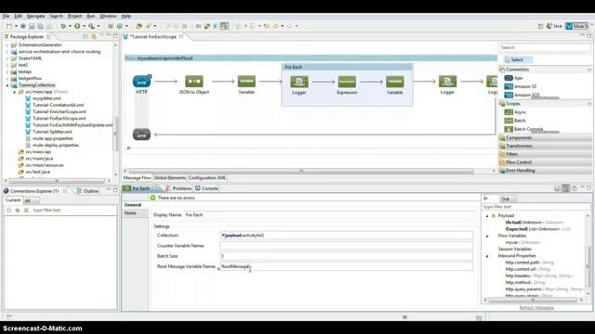This screenshot has height=334, width=595.
Task: Open mule-app.properties file
Action: 52,138
